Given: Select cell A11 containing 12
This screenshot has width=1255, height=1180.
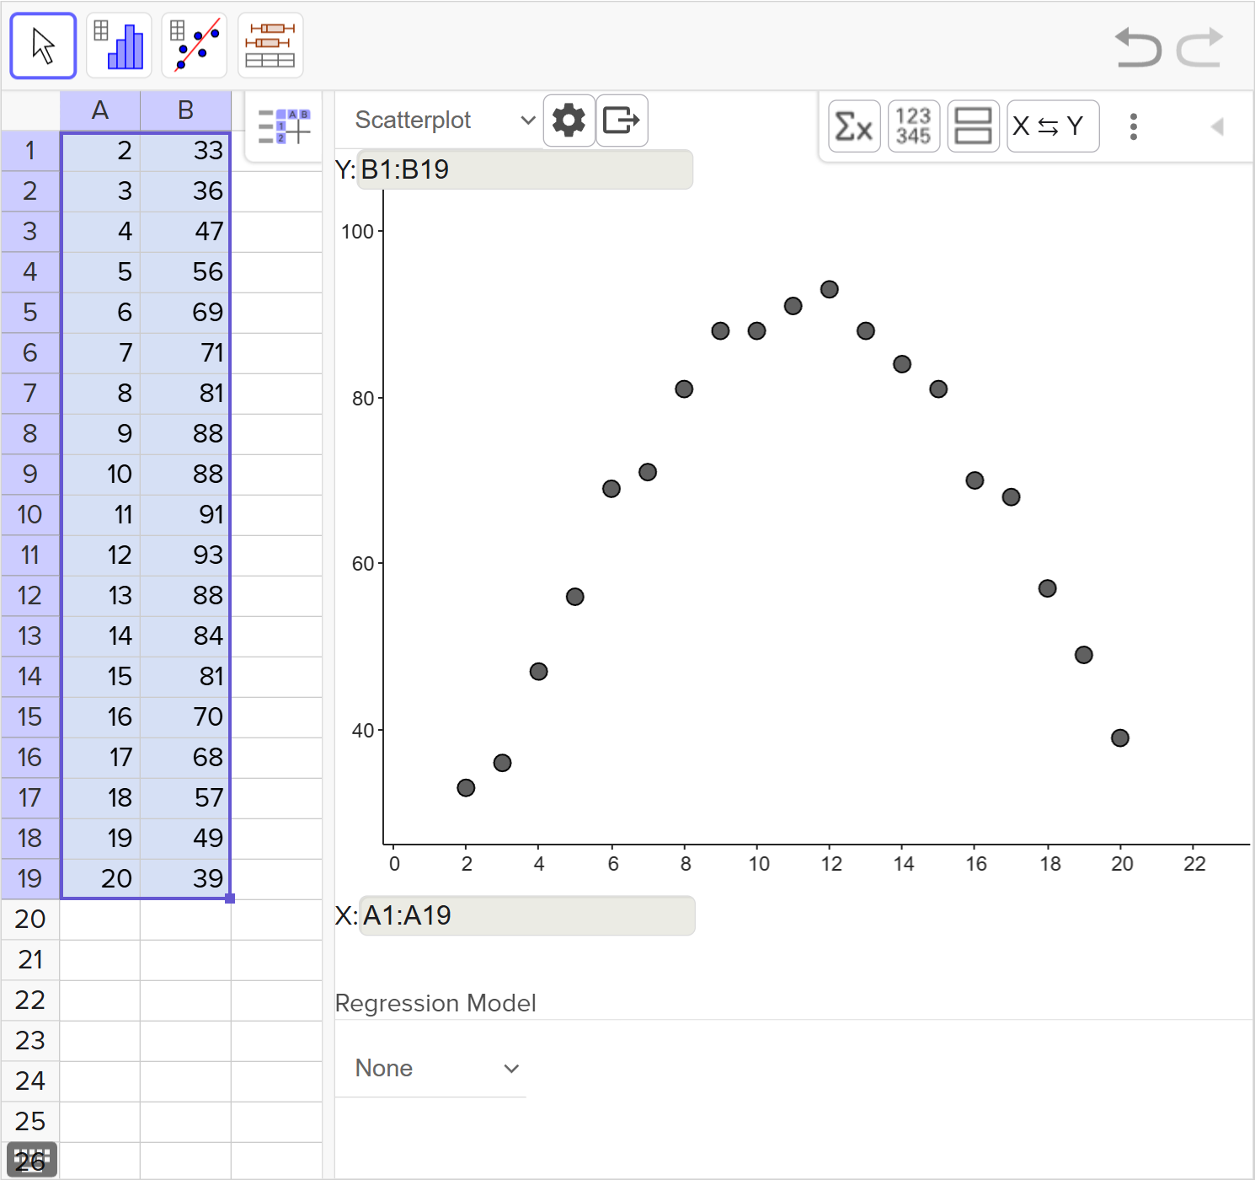Looking at the screenshot, I should (100, 555).
